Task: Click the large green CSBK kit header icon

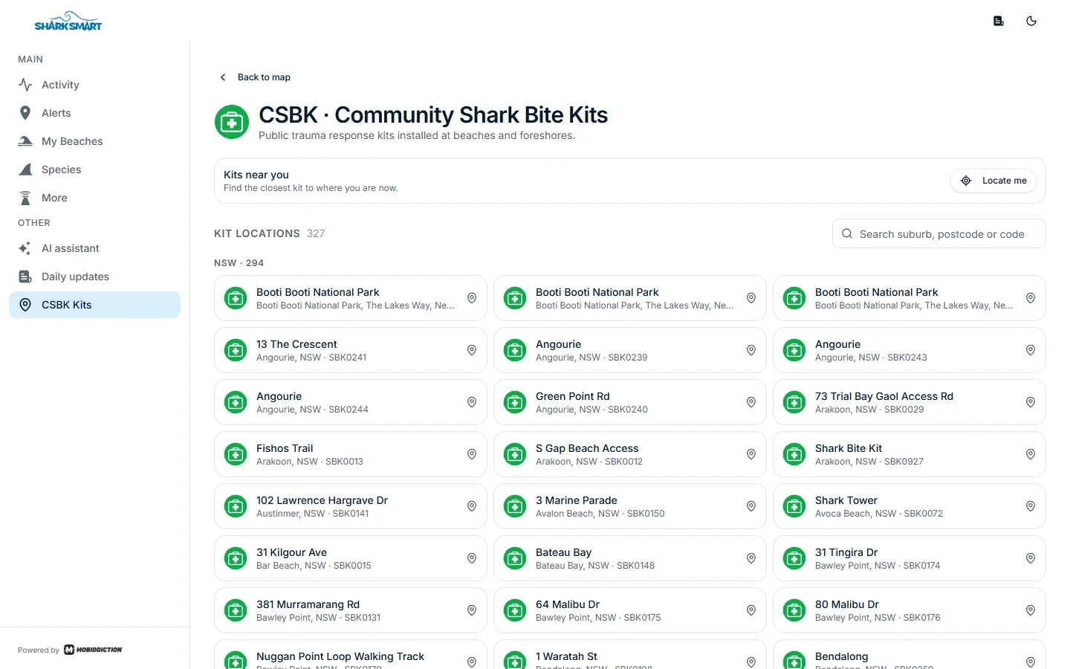Action: pyautogui.click(x=232, y=122)
